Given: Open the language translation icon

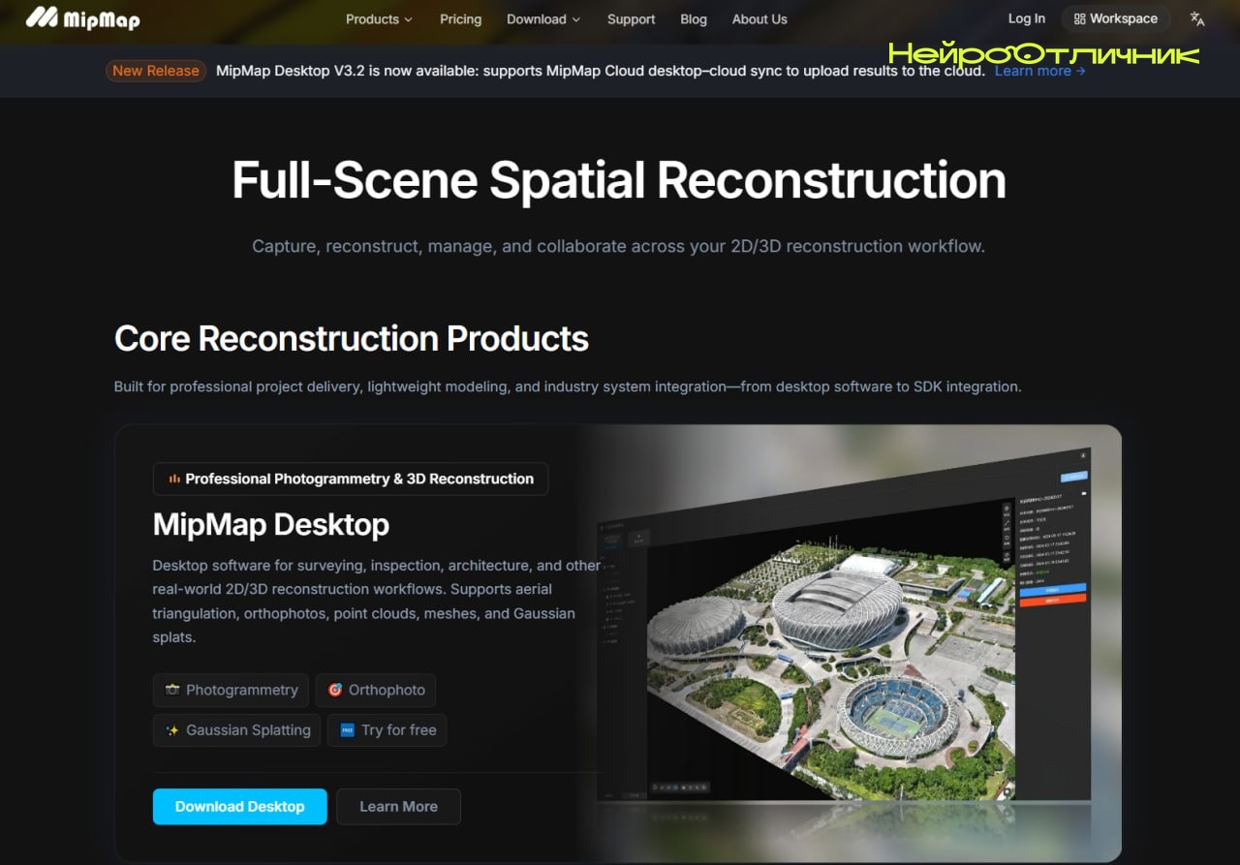Looking at the screenshot, I should tap(1197, 18).
